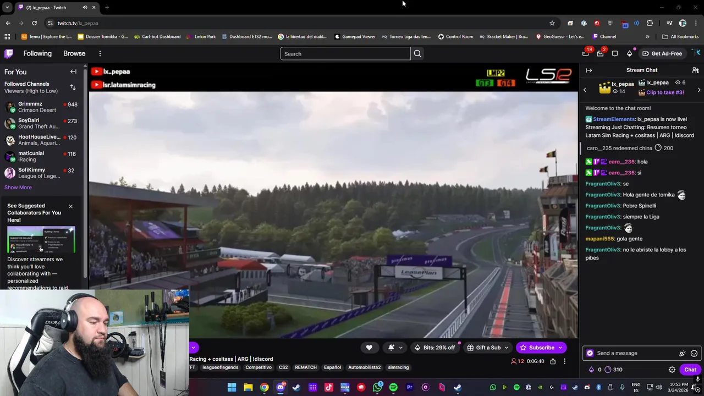704x396 pixels.
Task: Open HootHouseLive channel in sidebar
Action: pos(41,140)
